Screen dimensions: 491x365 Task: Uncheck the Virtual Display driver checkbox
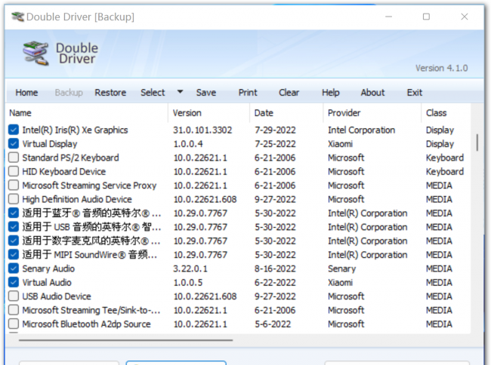(x=14, y=143)
